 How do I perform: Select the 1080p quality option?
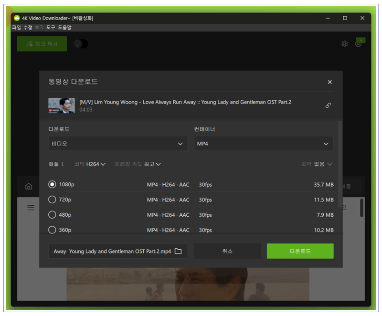52,184
